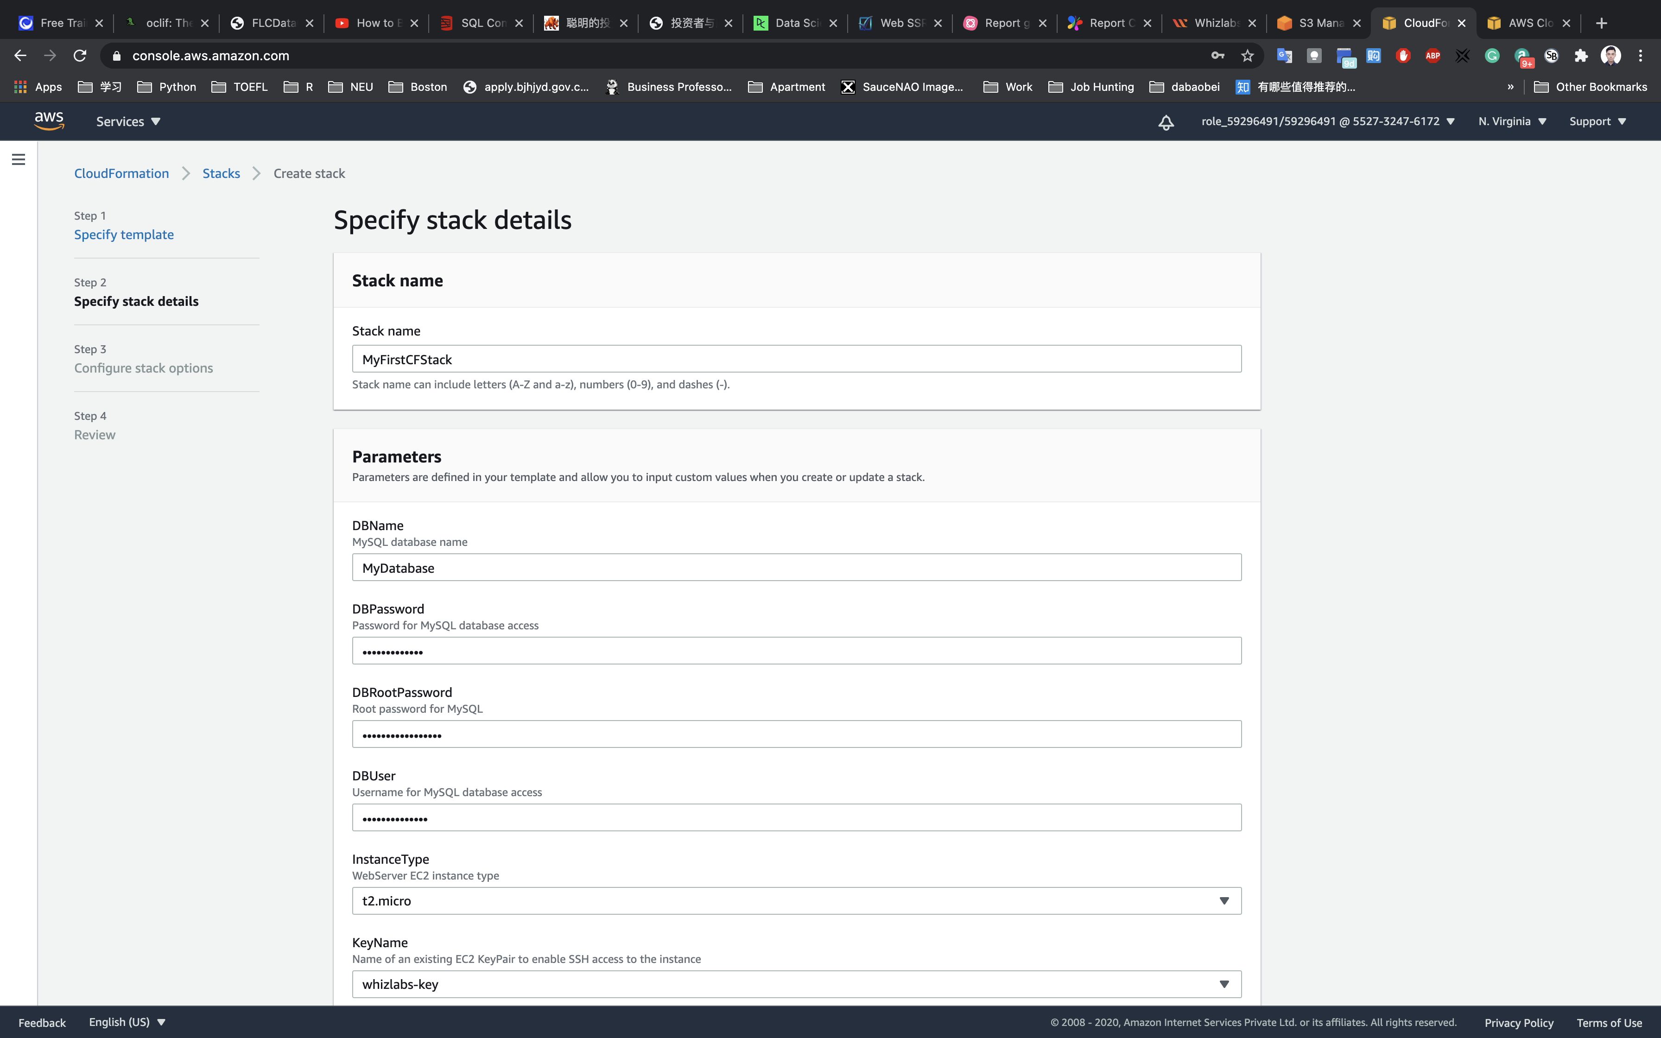Switch to the S3 Management tab
Screen dimensions: 1661x1038
[x=1318, y=23]
